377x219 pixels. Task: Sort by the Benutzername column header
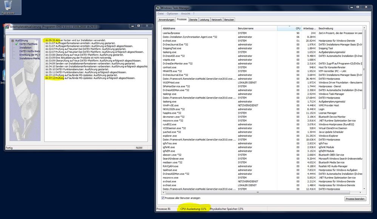tap(257, 28)
